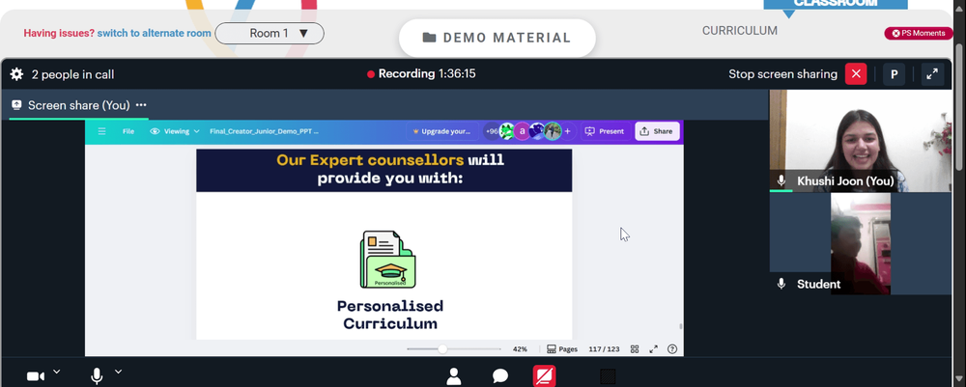Toggle red screen share button
This screenshot has width=966, height=387.
coord(544,376)
